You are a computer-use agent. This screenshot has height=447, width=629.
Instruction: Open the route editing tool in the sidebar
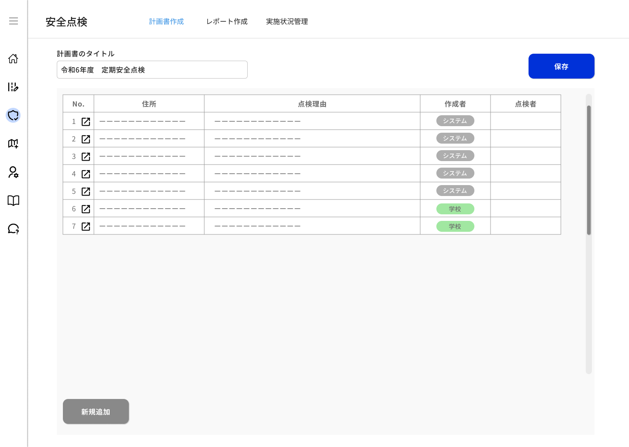13,87
